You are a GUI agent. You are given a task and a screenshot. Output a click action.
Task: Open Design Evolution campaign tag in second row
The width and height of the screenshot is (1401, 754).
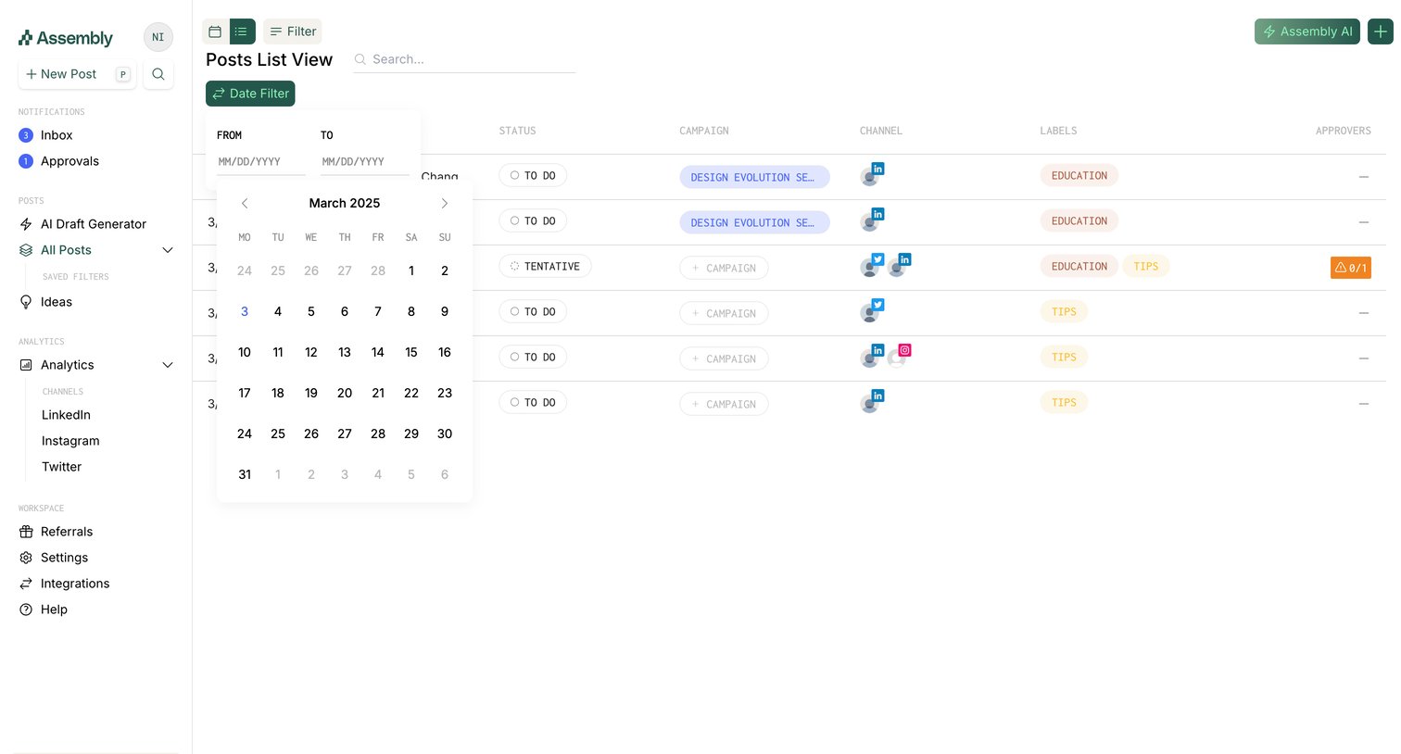pos(754,222)
